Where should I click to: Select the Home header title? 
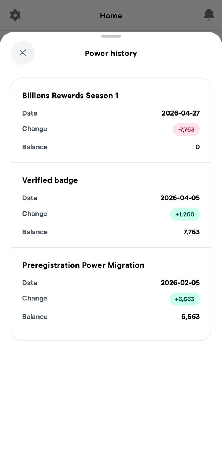[x=111, y=16]
